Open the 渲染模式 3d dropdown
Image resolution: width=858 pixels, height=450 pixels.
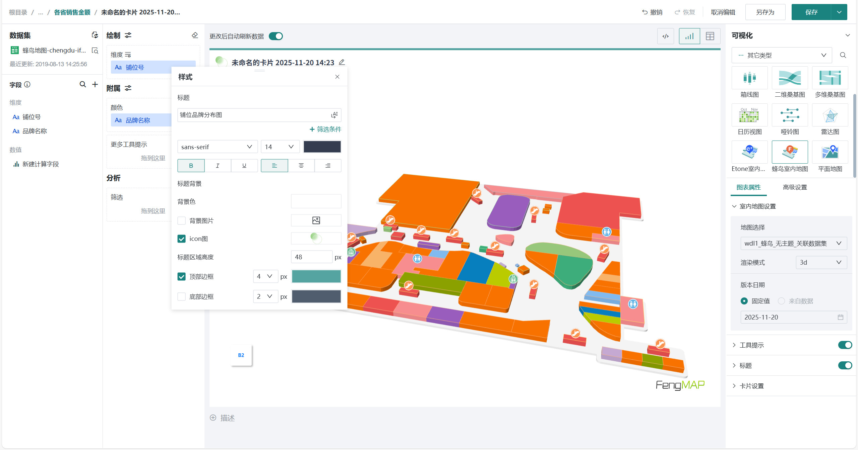click(821, 263)
